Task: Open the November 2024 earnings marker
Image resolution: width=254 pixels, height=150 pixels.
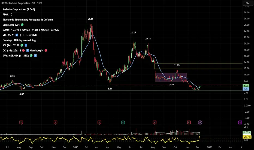Action: coord(55,122)
